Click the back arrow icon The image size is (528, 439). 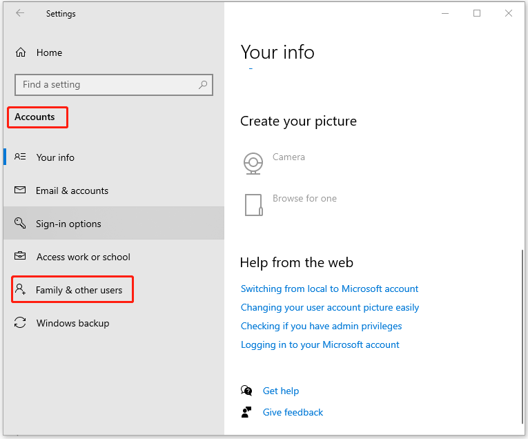pyautogui.click(x=20, y=13)
